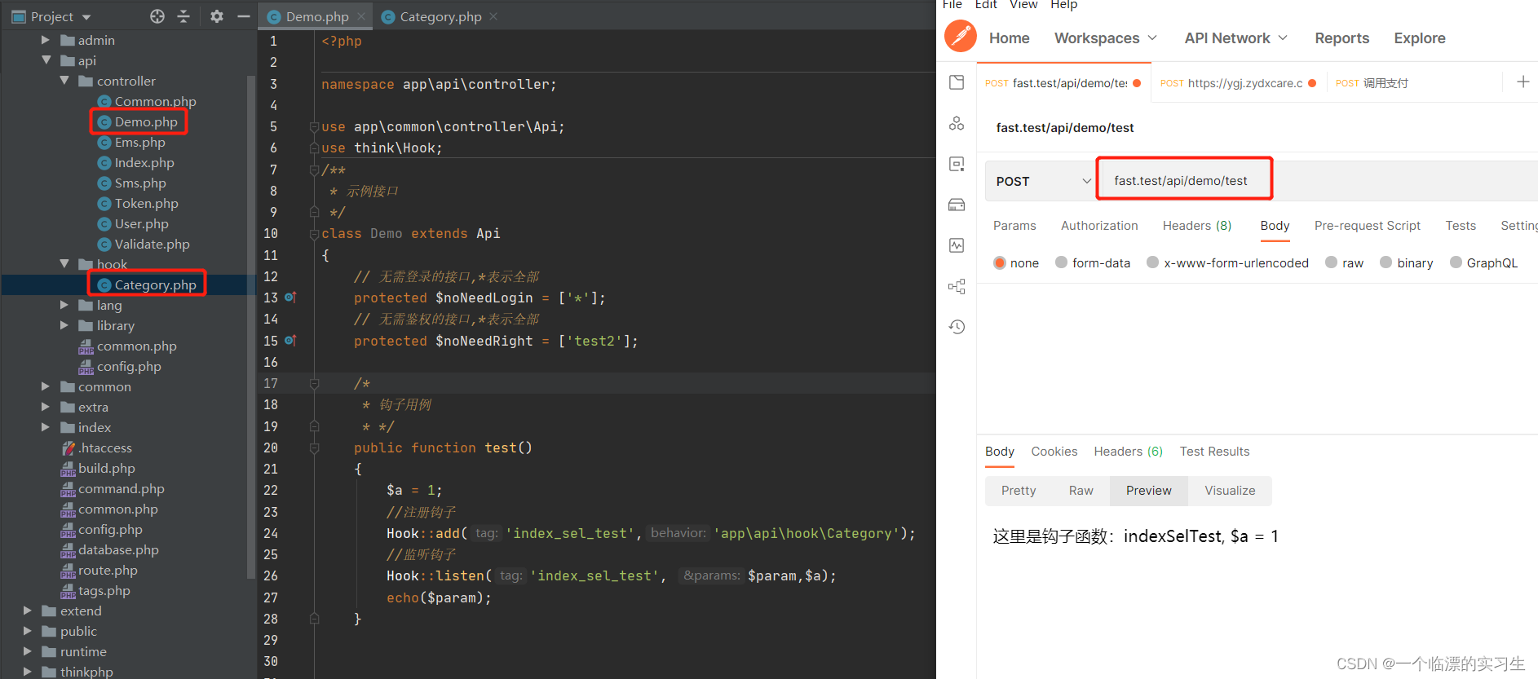Open the Workspaces dropdown menu
1538x679 pixels.
(1106, 37)
